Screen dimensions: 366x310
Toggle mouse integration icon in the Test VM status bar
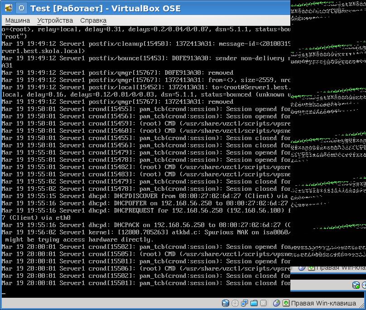[276, 303]
